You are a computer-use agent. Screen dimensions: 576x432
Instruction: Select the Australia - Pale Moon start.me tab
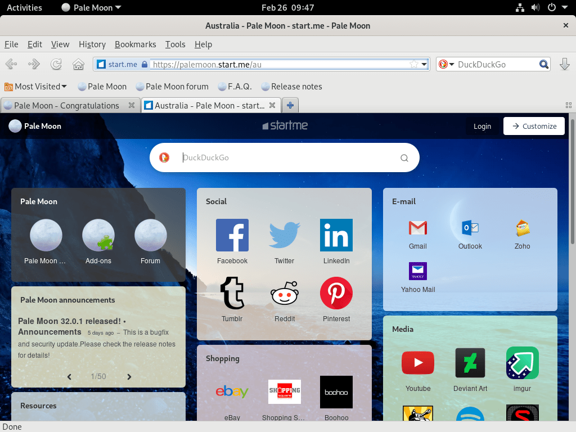coord(211,105)
